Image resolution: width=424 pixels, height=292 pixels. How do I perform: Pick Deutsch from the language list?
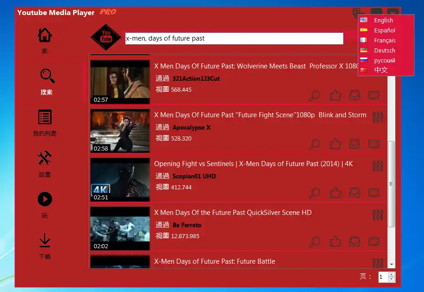click(386, 50)
